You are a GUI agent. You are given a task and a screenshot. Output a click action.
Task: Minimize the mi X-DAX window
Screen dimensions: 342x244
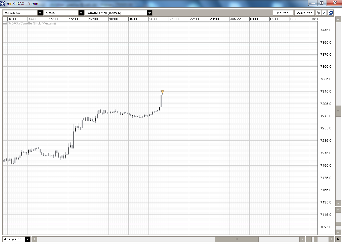tap(313, 3)
